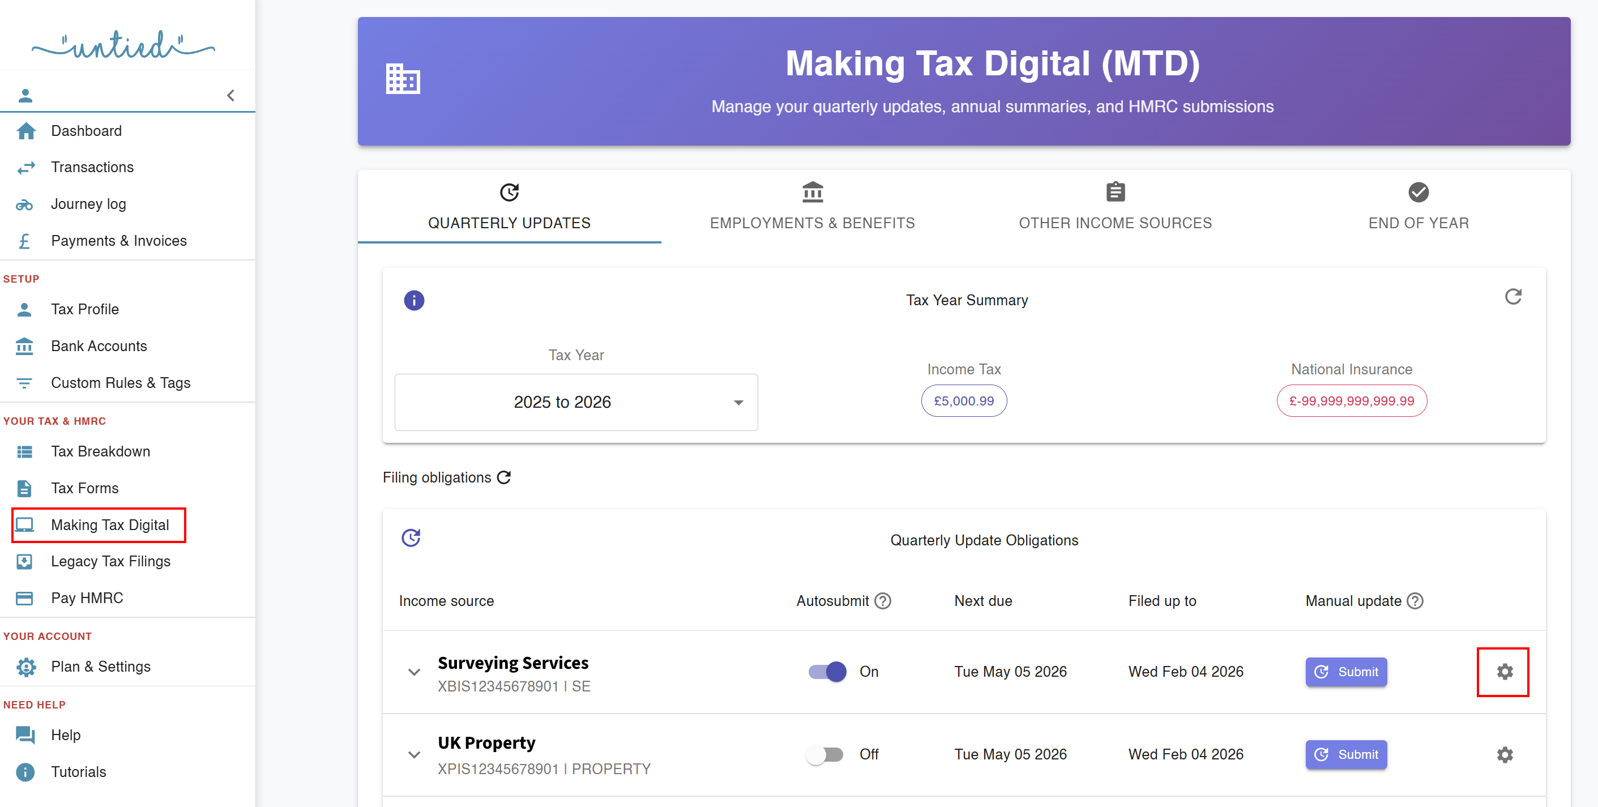
Task: Refresh Filing obligations
Action: (504, 477)
